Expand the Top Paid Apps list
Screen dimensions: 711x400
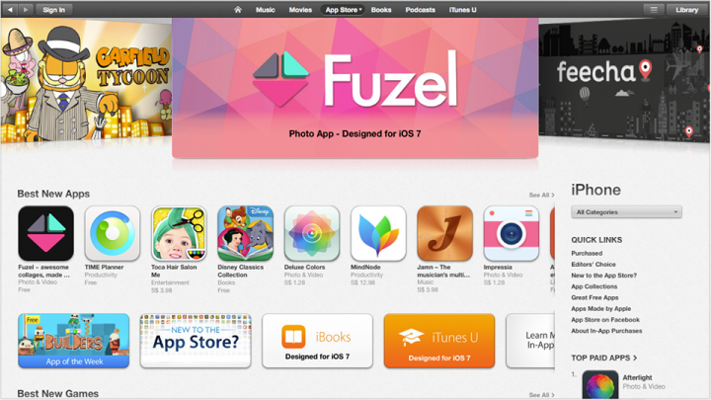tap(604, 358)
